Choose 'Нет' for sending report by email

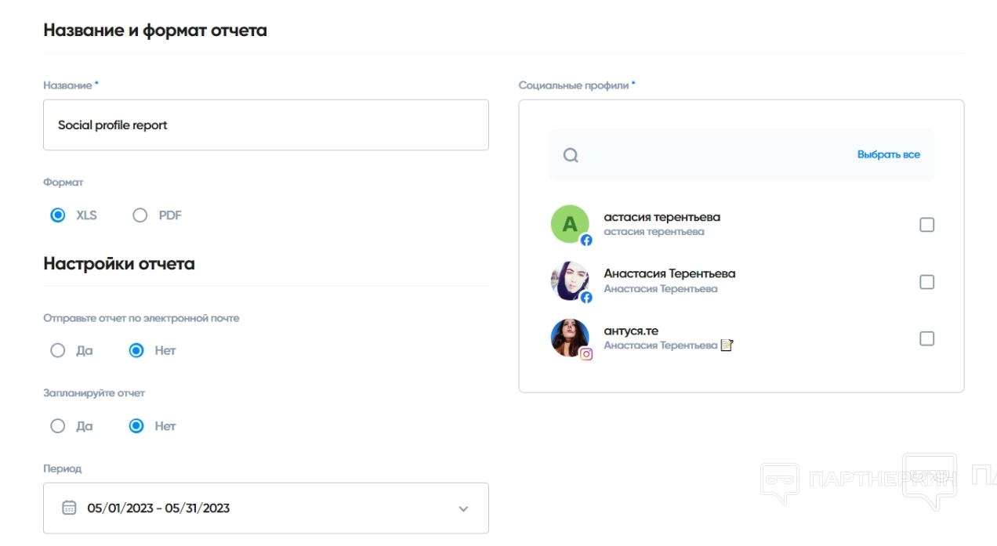pos(136,351)
